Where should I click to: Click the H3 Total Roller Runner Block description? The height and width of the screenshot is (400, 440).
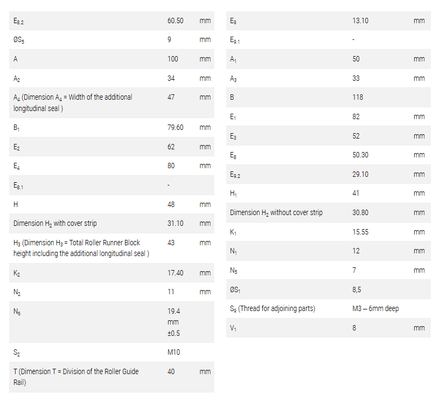coord(81,248)
